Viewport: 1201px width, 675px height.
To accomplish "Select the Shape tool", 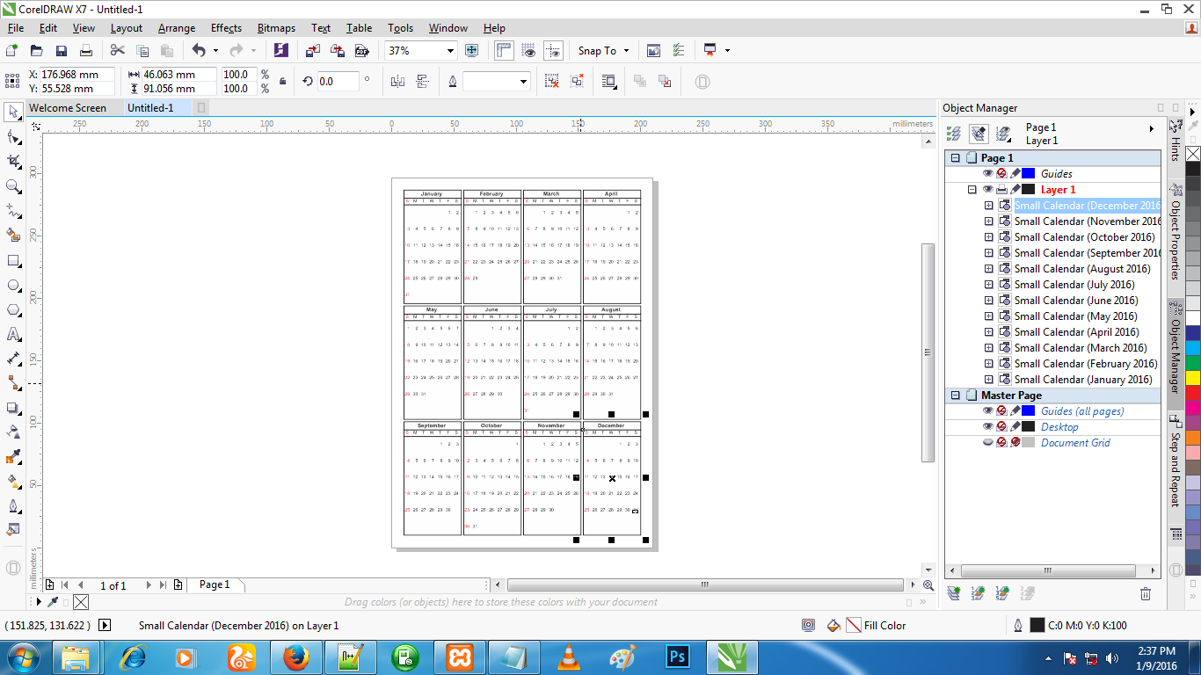I will 13,137.
